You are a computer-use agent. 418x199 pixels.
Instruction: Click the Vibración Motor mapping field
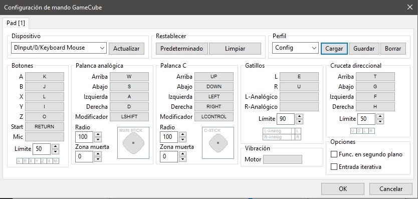283,159
